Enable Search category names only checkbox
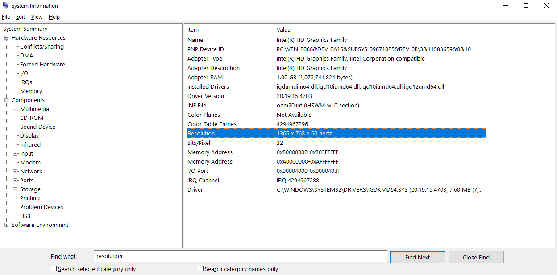This screenshot has height=275, width=557. pos(201,269)
